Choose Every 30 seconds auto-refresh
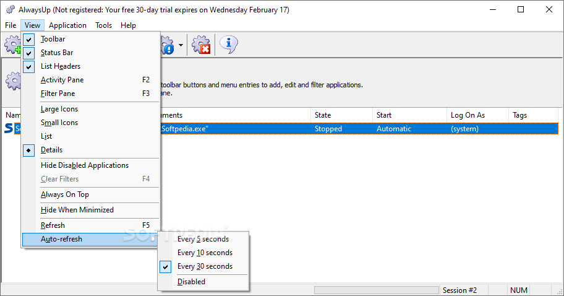The width and height of the screenshot is (564, 296). (204, 266)
